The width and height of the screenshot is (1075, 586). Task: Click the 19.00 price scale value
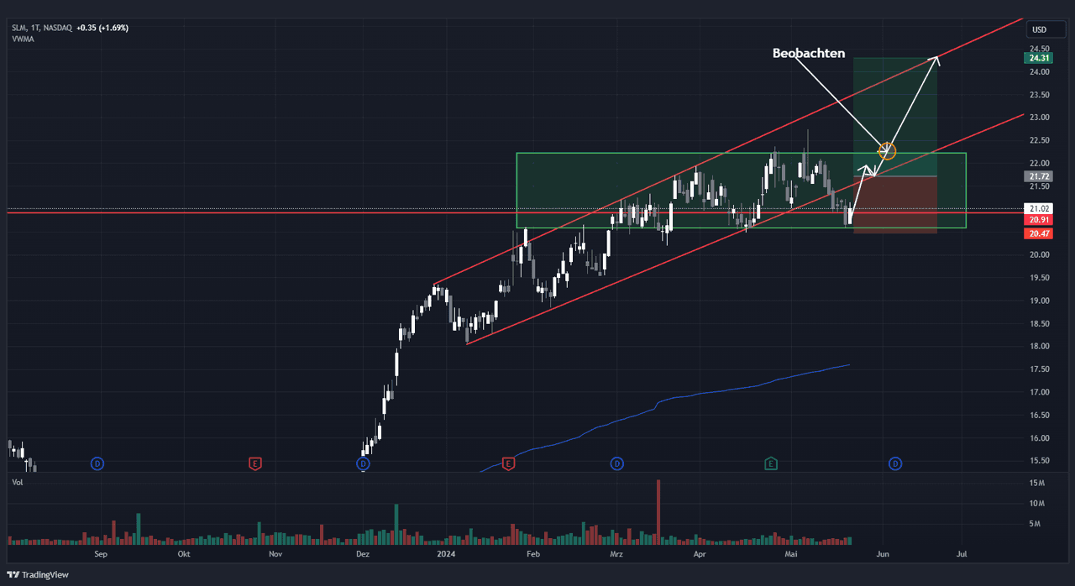[1038, 301]
